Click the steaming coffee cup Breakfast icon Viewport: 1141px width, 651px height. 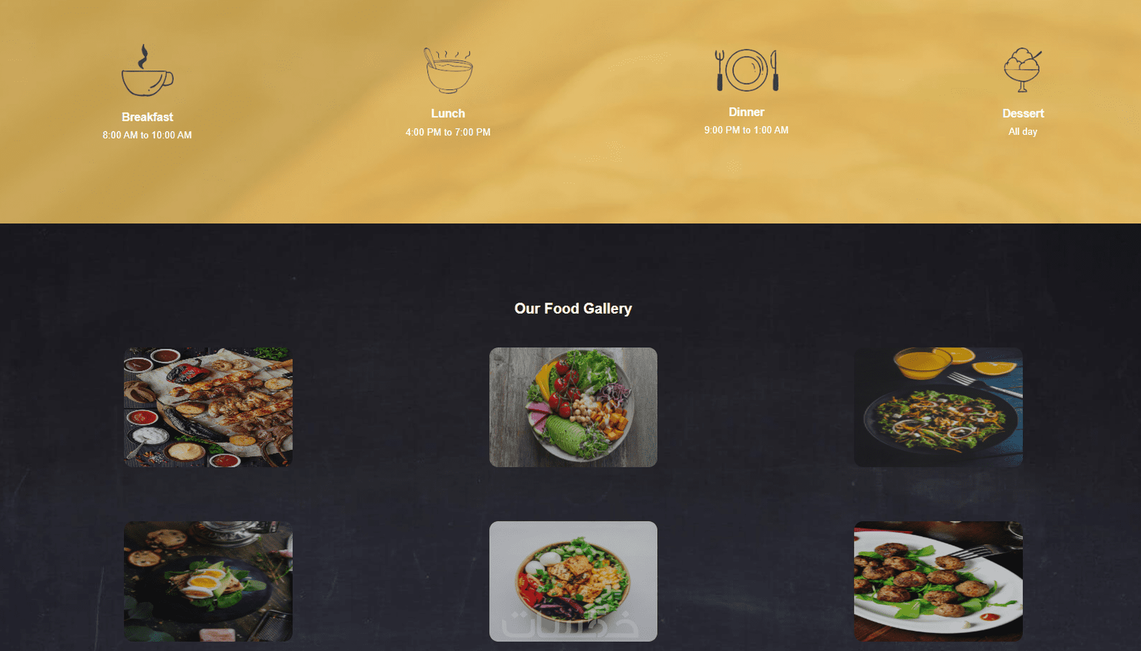click(147, 70)
